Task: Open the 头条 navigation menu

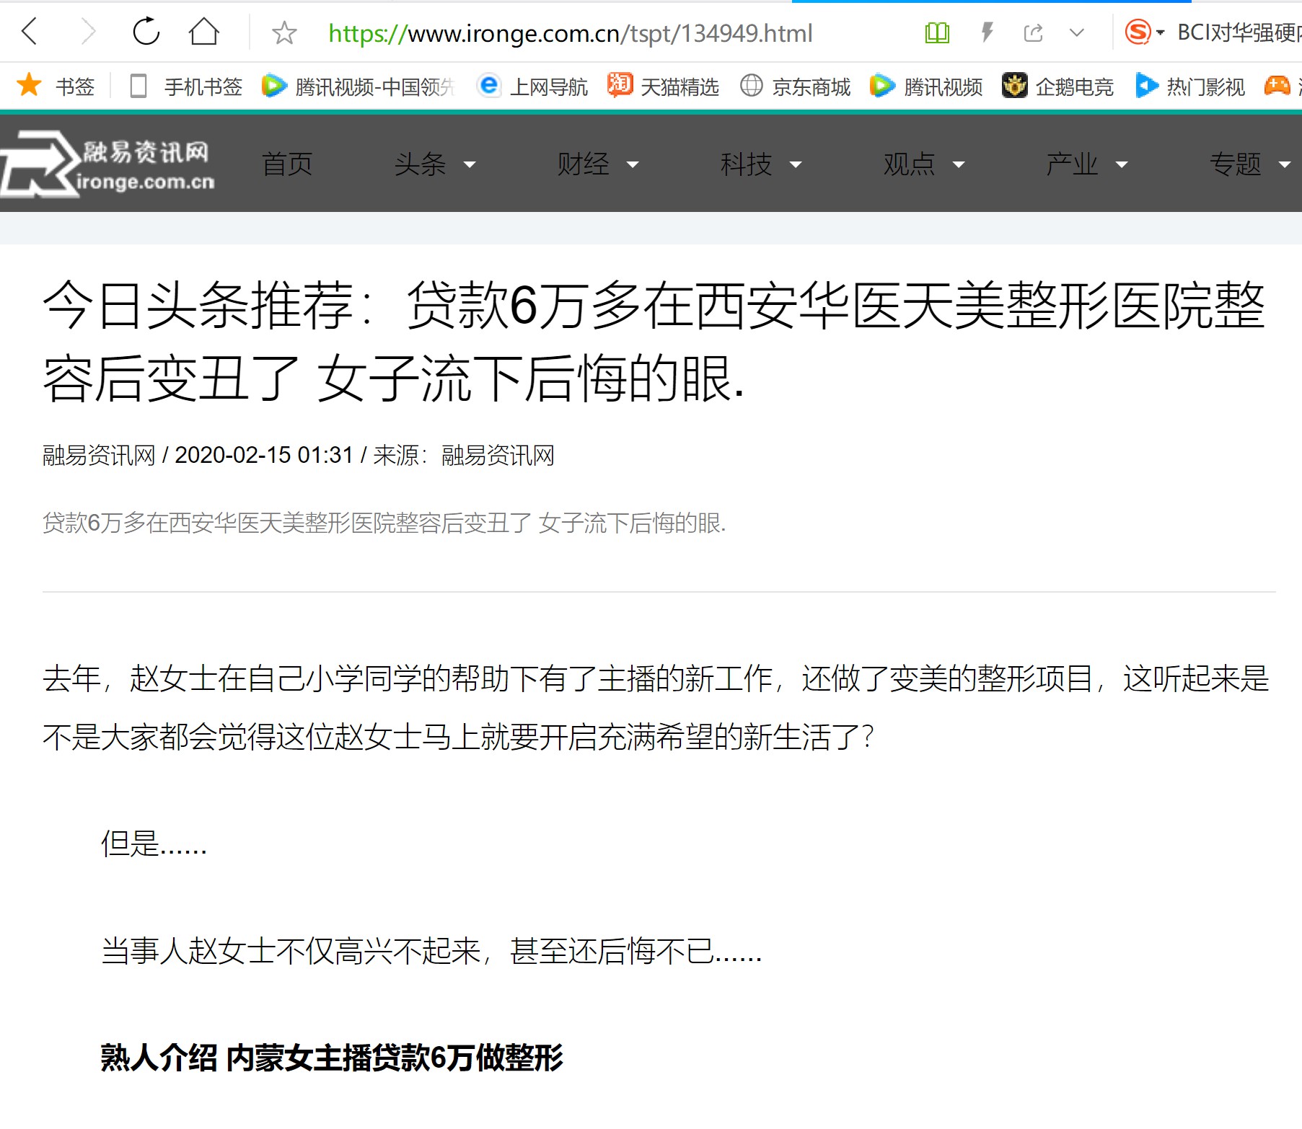Action: (x=420, y=164)
